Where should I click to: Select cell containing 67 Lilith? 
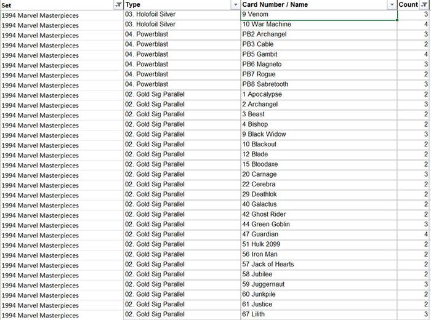coord(319,315)
